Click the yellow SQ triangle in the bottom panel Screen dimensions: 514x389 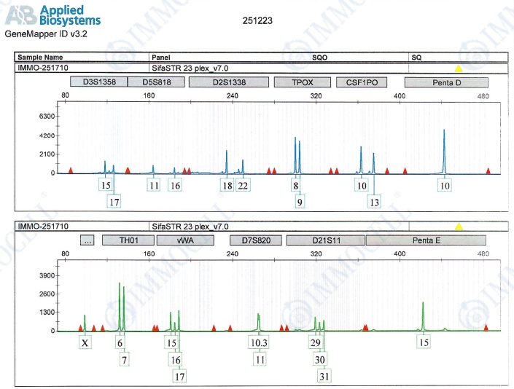(459, 227)
